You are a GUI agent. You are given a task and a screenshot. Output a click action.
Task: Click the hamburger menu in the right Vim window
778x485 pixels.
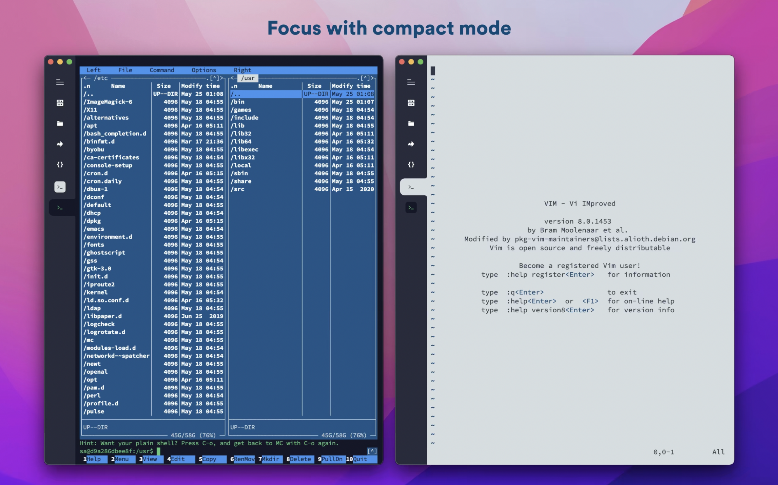tap(411, 82)
